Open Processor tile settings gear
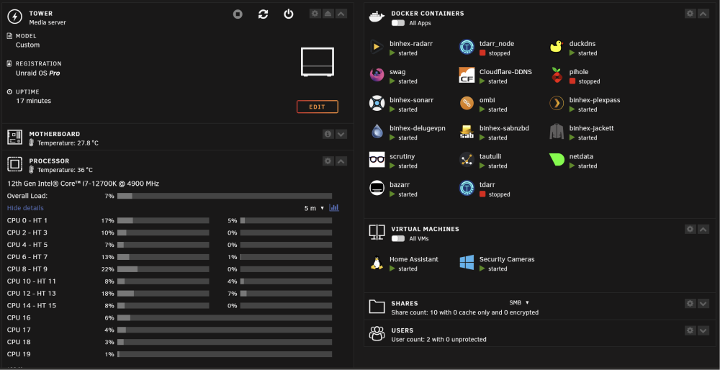 point(328,161)
